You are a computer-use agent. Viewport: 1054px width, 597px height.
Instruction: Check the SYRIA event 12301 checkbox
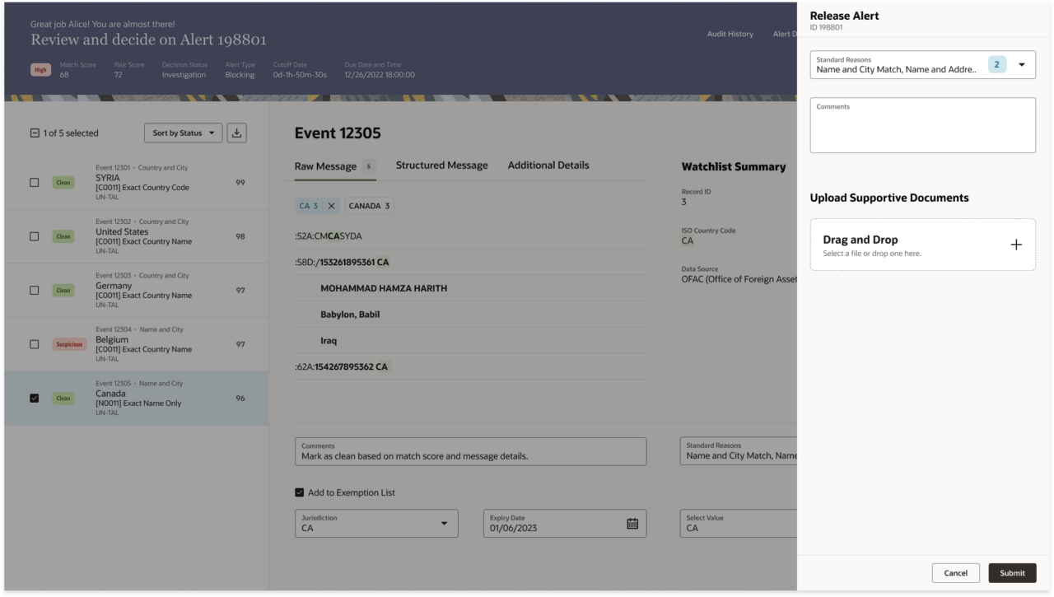coord(35,183)
